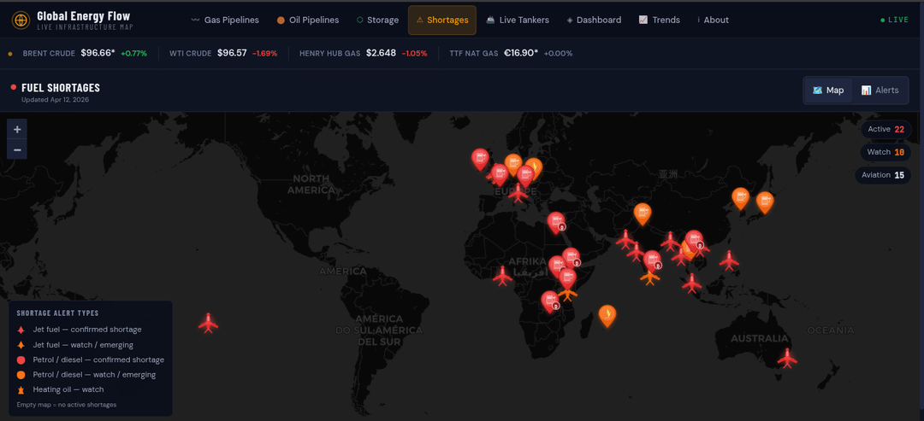Screen dimensions: 924x421
Task: Toggle the Aviation count filter
Action: pyautogui.click(x=882, y=175)
